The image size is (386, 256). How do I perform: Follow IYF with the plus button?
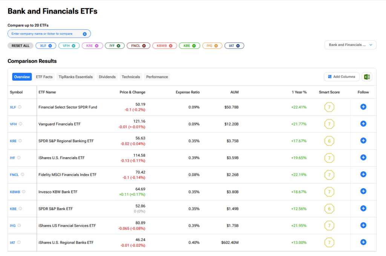[363, 158]
